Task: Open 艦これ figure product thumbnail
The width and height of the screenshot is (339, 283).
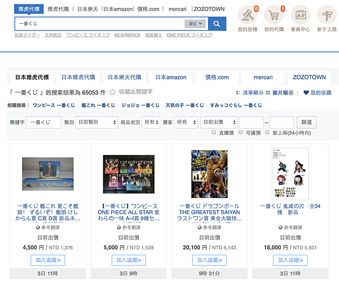Action: (48, 174)
